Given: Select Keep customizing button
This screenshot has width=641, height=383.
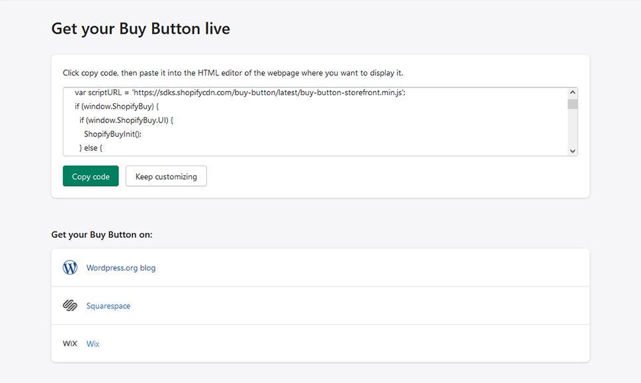Looking at the screenshot, I should point(166,176).
